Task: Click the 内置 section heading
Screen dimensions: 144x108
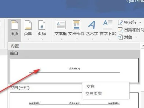Action: pos(15,46)
